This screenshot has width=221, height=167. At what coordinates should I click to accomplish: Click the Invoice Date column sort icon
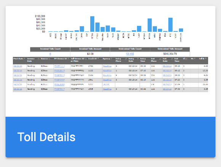point(38,59)
